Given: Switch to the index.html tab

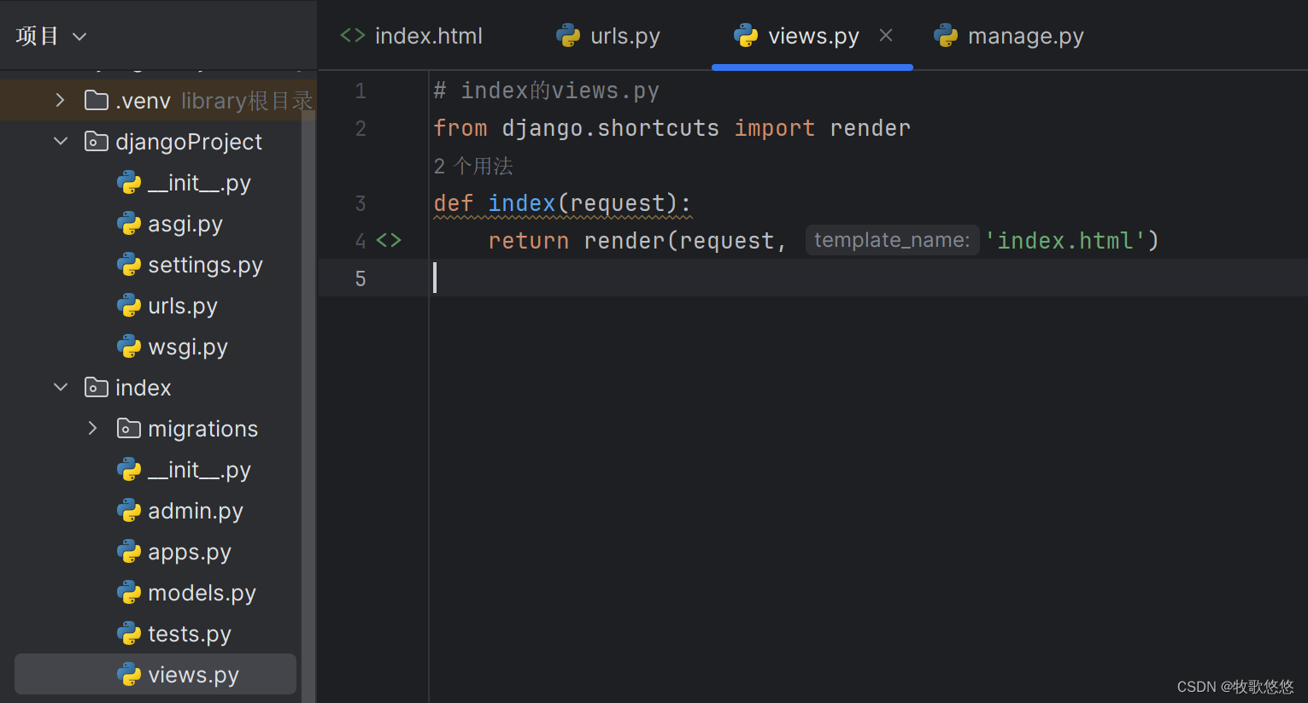Looking at the screenshot, I should pyautogui.click(x=412, y=36).
